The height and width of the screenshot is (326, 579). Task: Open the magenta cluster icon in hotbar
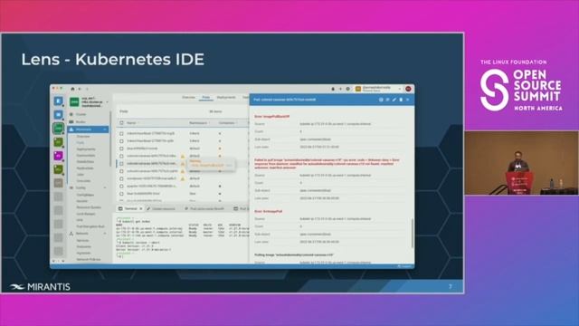click(58, 156)
